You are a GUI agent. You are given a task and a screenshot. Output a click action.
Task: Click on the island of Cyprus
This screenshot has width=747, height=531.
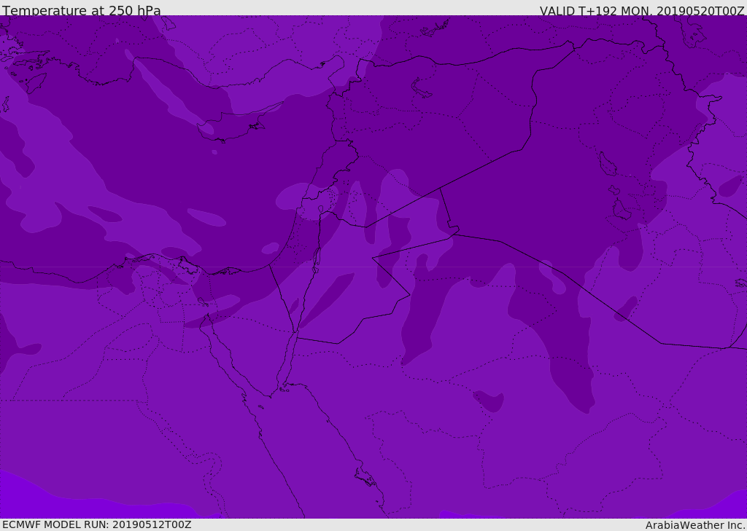(228, 129)
